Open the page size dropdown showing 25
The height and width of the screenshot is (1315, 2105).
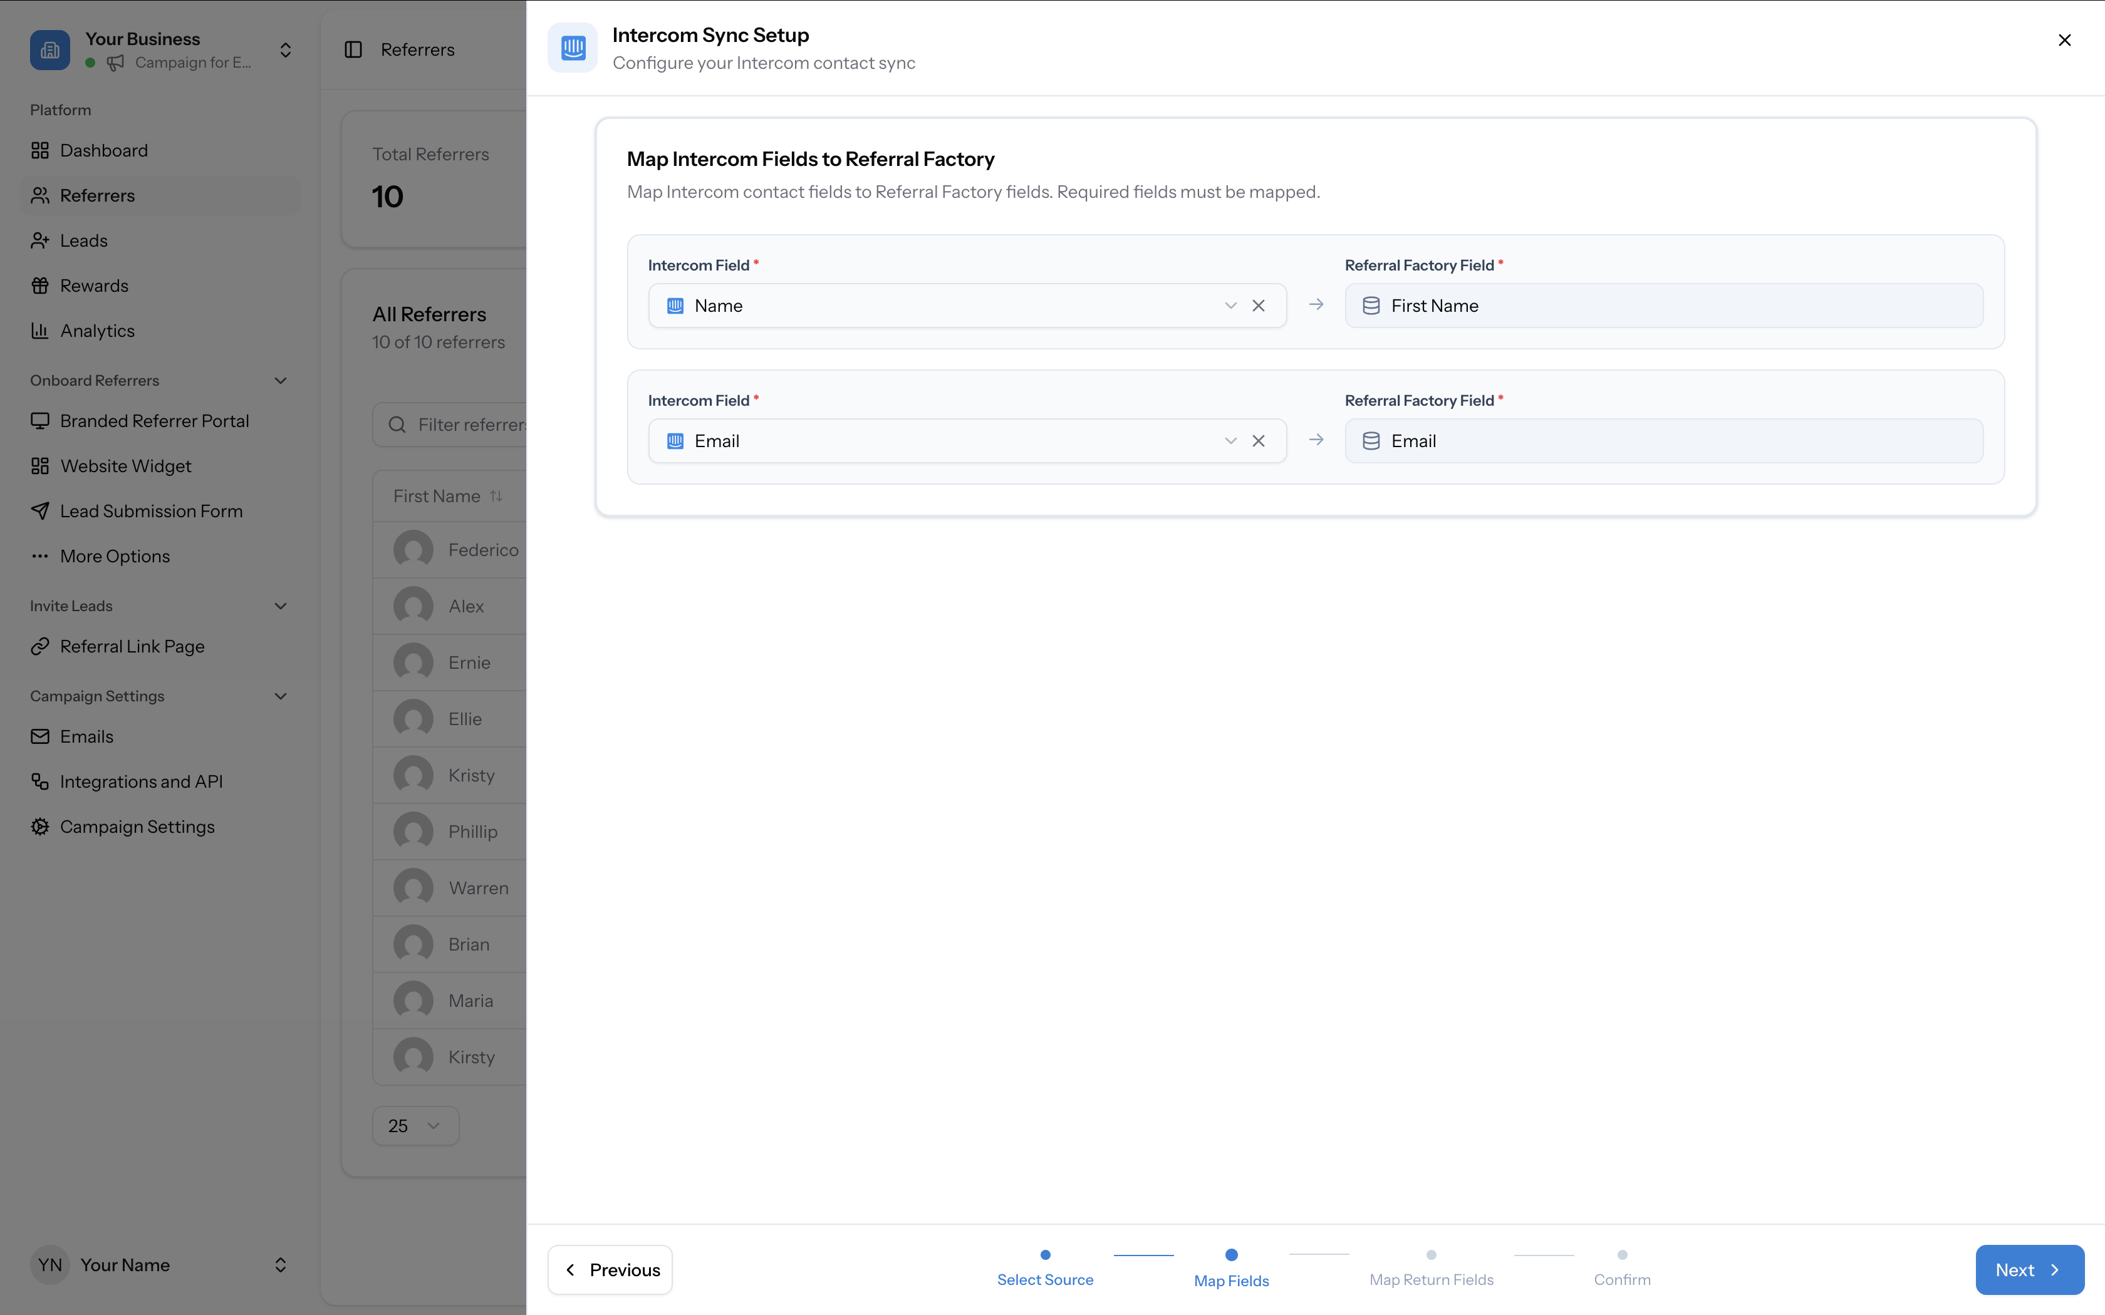pos(415,1125)
